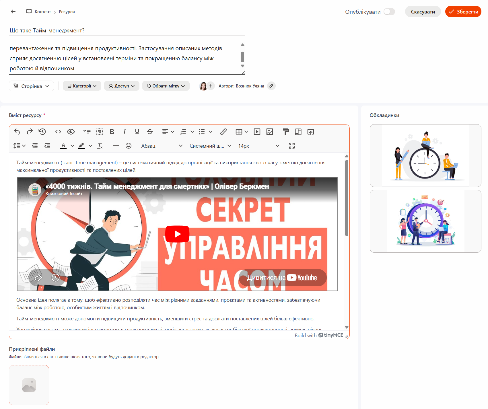Toggle show blocks in the editor
Screen dimensions: 488x409
tap(99, 132)
